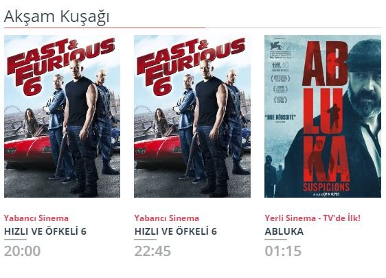Click the 20:00 showtime
386x278 pixels.
point(22,251)
